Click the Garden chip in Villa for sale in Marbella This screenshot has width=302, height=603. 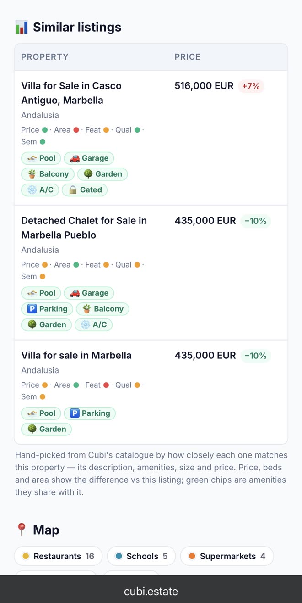pos(46,430)
